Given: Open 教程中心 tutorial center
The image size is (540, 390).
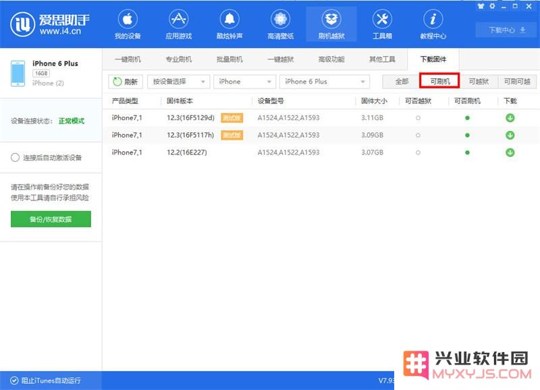Looking at the screenshot, I should (x=433, y=24).
